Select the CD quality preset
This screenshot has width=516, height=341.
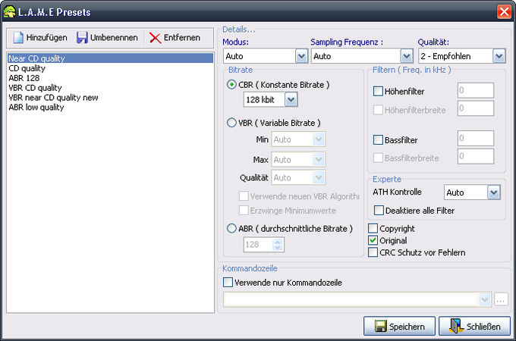(110, 68)
